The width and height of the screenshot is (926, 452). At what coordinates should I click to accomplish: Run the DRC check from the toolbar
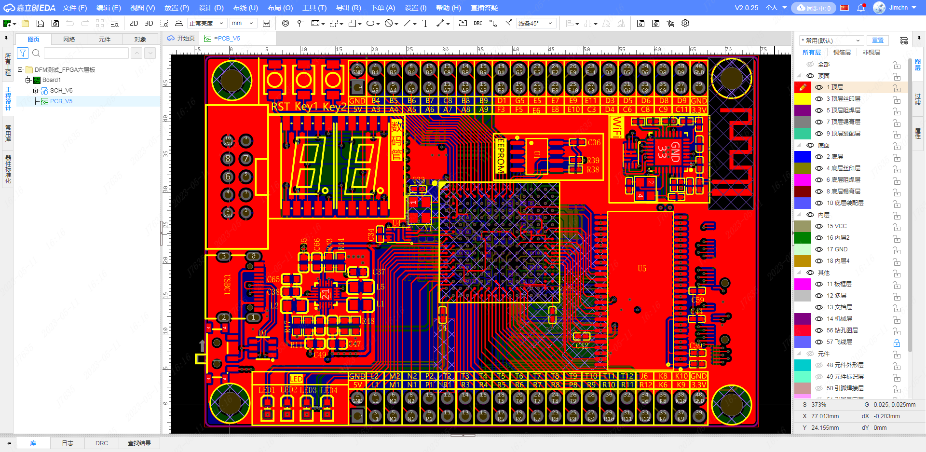(478, 23)
